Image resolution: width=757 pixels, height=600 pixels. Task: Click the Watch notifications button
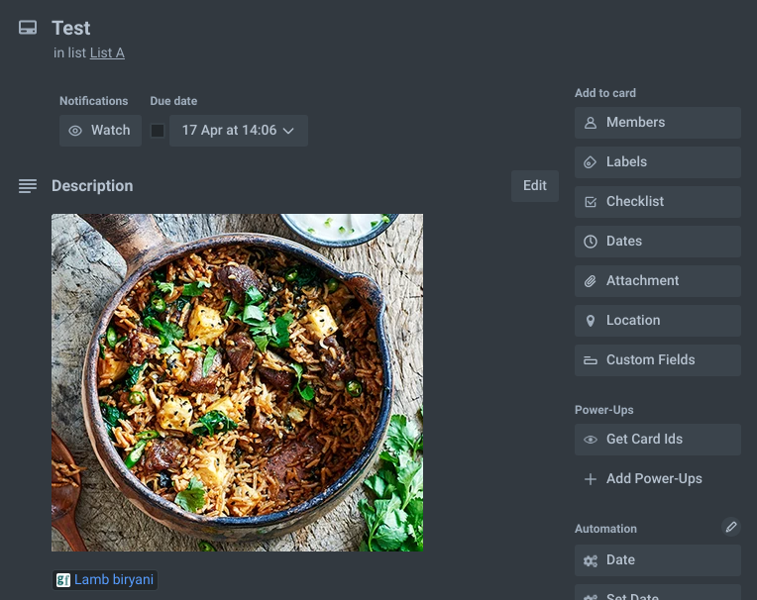(100, 131)
